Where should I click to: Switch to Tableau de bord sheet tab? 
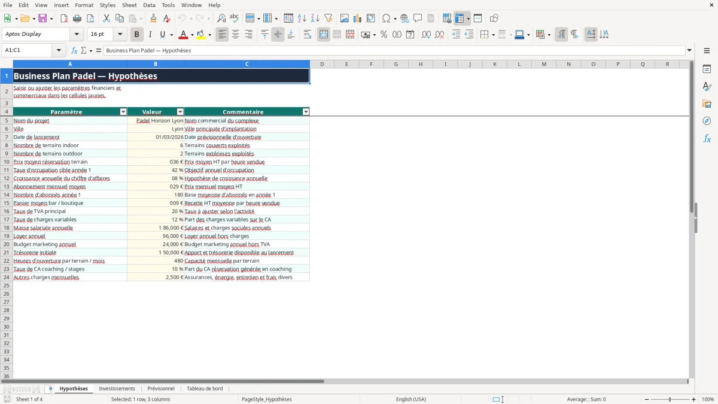coord(205,388)
